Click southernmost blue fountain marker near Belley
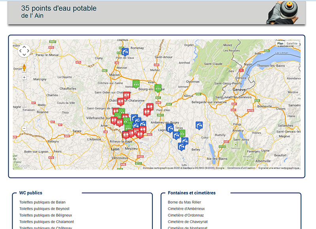This screenshot has width=316, height=229. tap(181, 146)
